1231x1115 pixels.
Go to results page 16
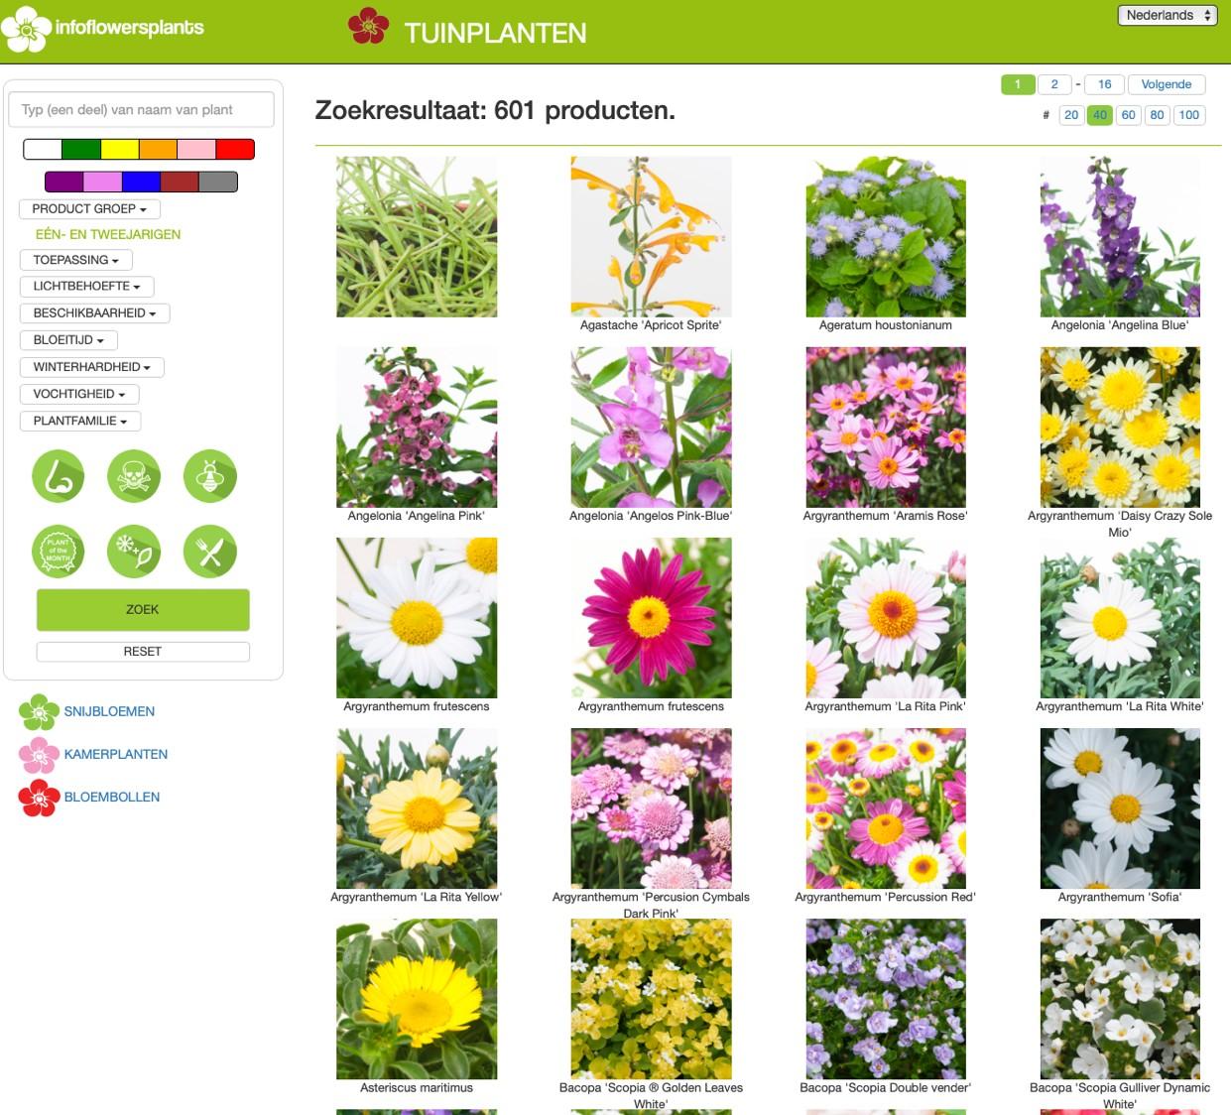click(x=1104, y=84)
